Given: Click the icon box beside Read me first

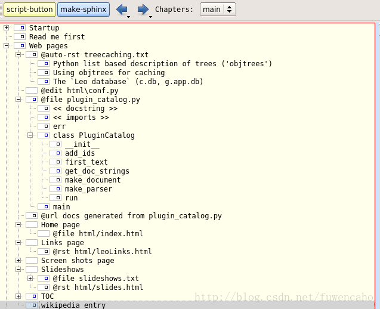Looking at the screenshot, I should [20, 37].
